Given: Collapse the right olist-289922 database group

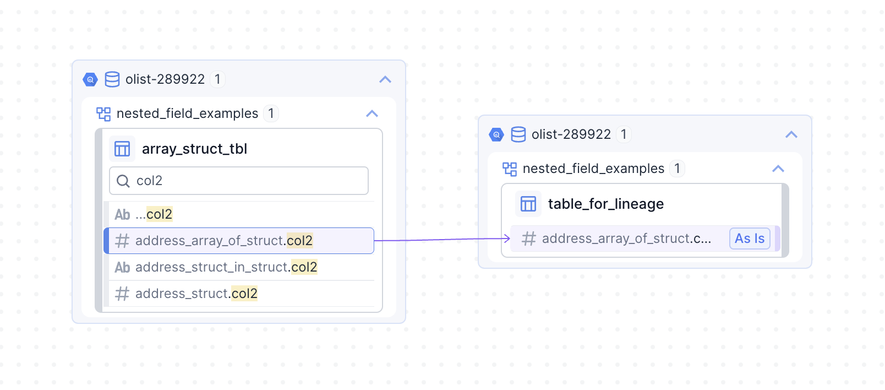Looking at the screenshot, I should point(791,134).
